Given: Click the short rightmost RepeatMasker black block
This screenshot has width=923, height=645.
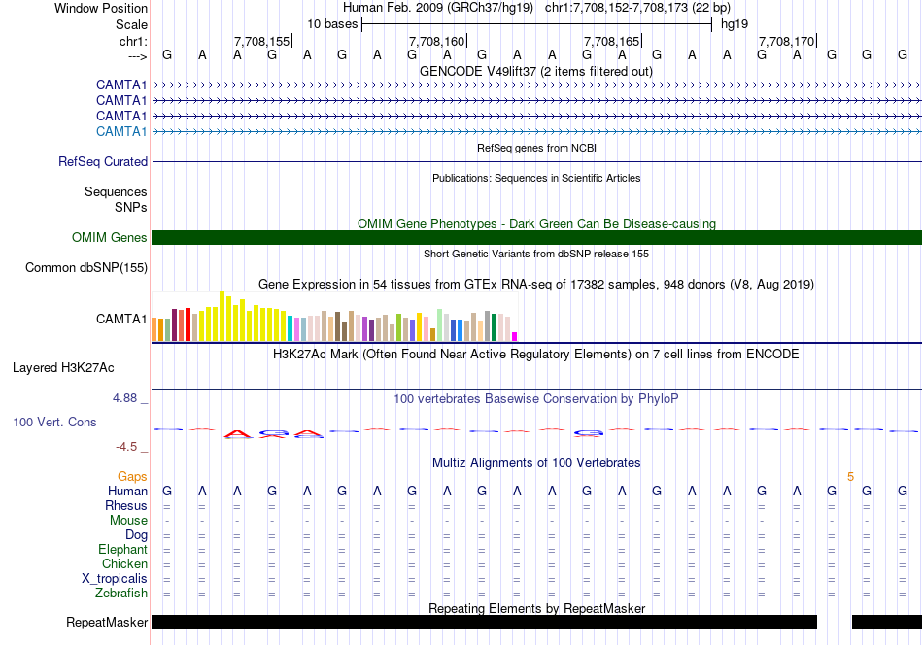Looking at the screenshot, I should (886, 623).
